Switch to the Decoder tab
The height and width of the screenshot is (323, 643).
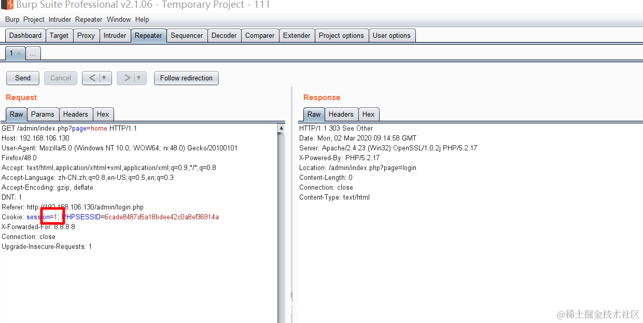point(224,35)
